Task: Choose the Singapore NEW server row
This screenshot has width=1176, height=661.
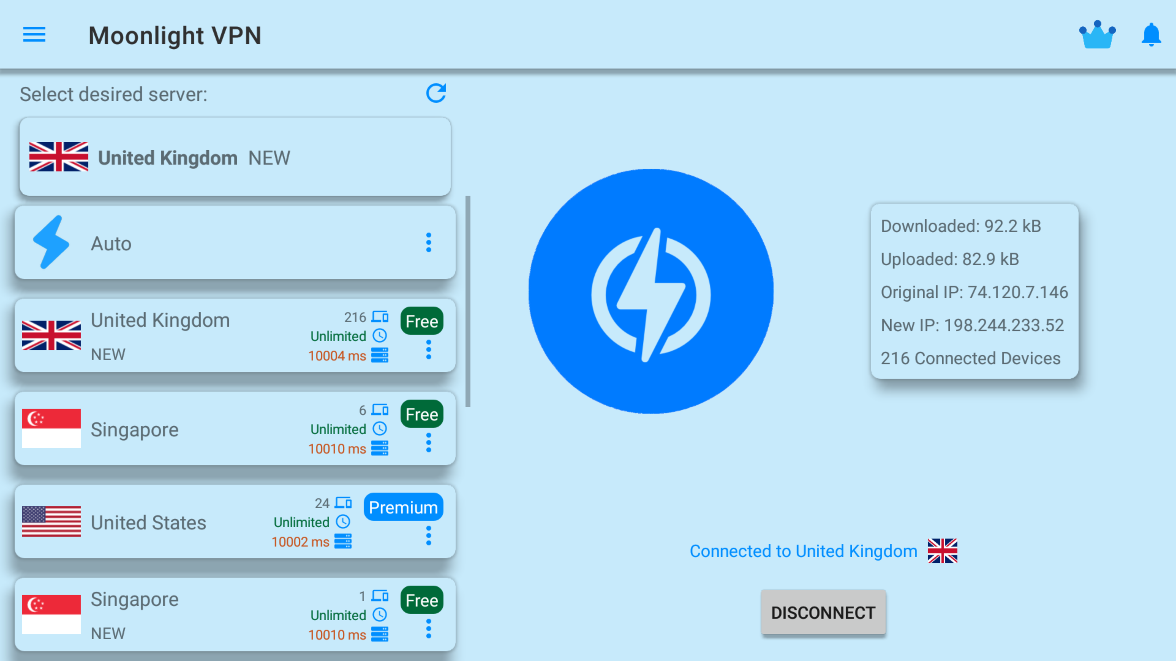Action: 235,615
